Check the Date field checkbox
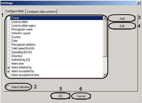Image resolution: width=142 pixels, height=103 pixels. pyautogui.click(x=9, y=41)
